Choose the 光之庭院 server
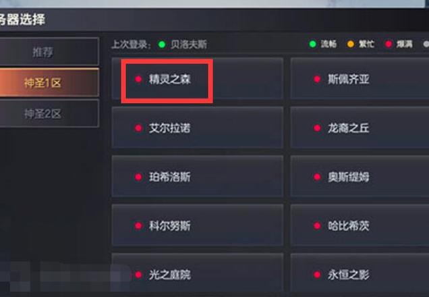This screenshot has width=429, height=297. click(197, 274)
